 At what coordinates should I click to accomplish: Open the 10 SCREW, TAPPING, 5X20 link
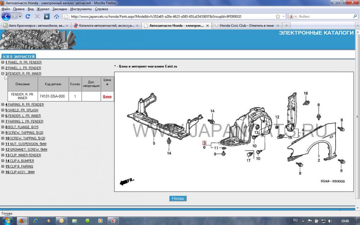pos(25,138)
